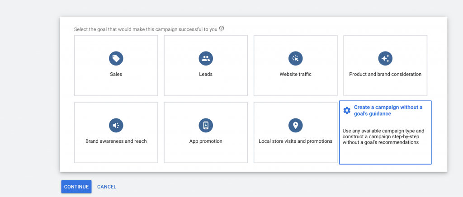Choose Brand awareness and reach text
The image size is (463, 197).
(116, 141)
